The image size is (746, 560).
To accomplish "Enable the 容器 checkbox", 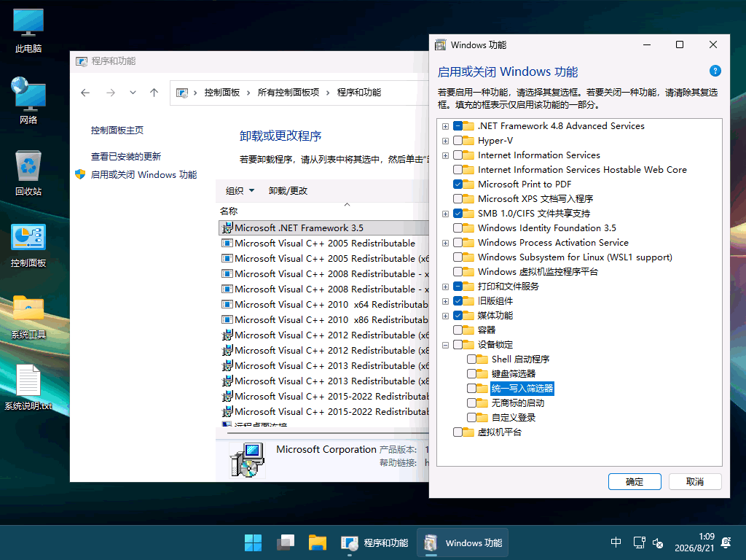I will click(458, 330).
